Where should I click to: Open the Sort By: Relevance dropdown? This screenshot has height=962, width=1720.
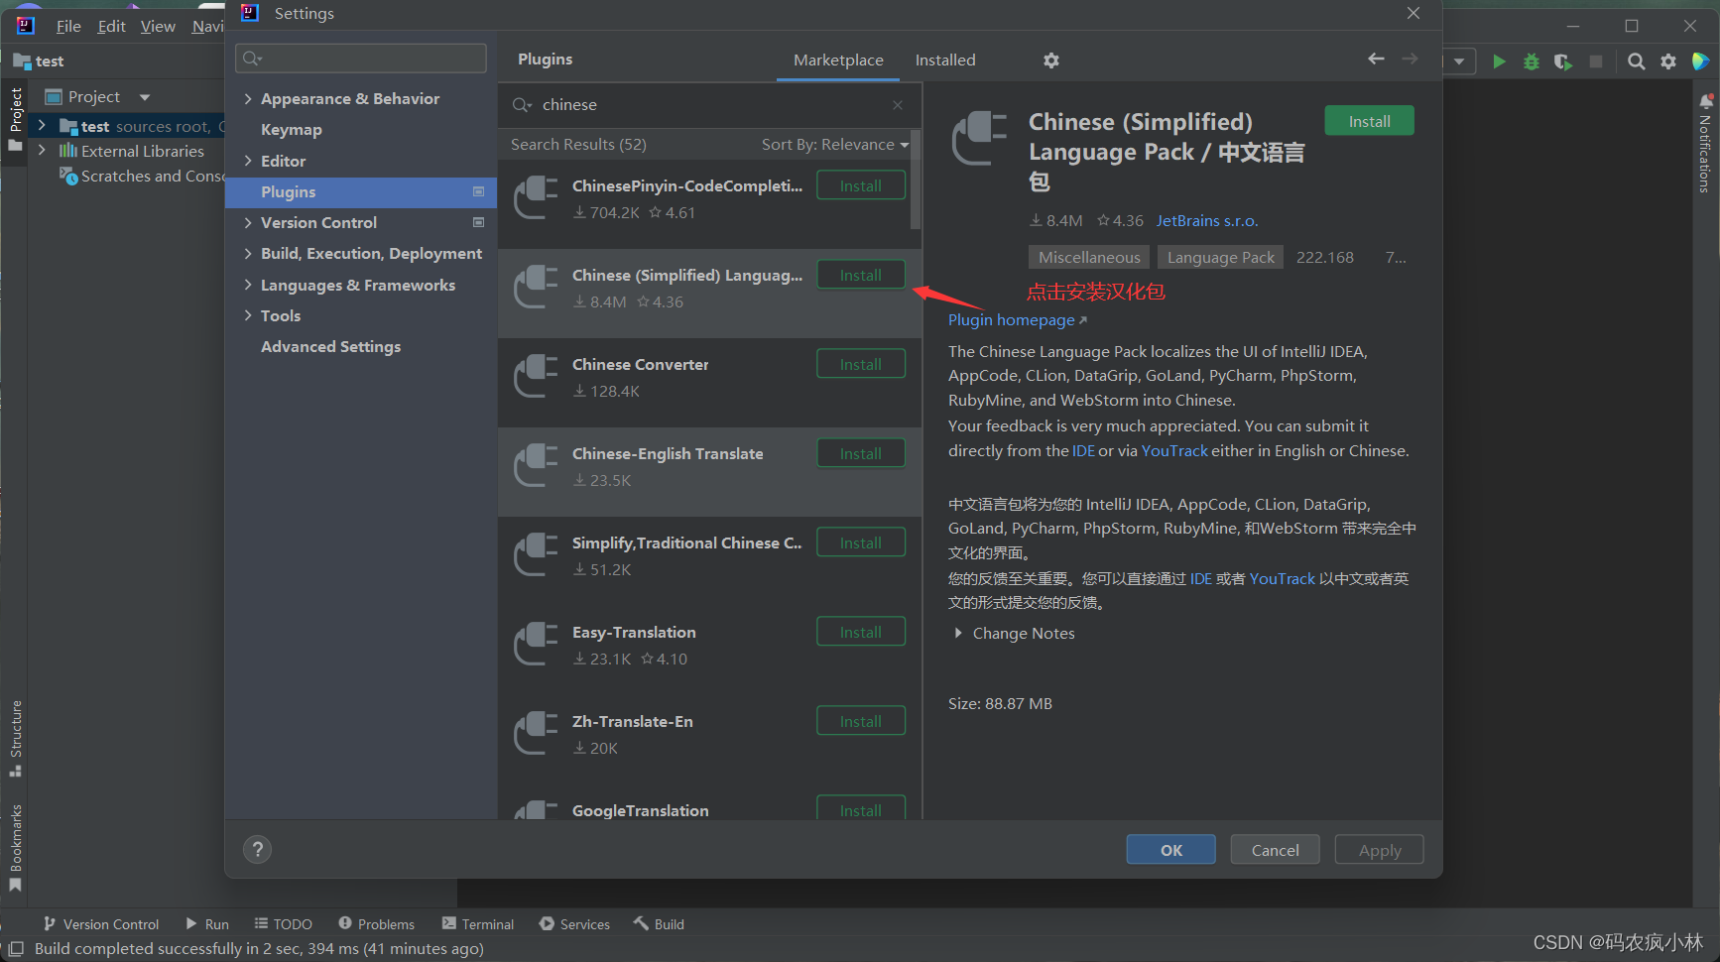click(835, 145)
